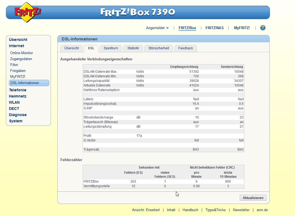Viewport: 295px width, 216px height.
Task: Click the Leitungsdämpfung label
Action: click(97, 126)
